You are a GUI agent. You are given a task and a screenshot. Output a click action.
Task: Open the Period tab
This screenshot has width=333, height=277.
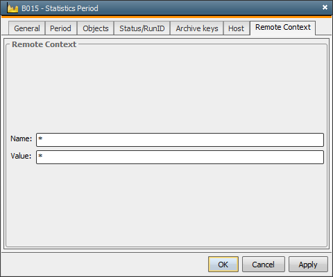tap(60, 28)
